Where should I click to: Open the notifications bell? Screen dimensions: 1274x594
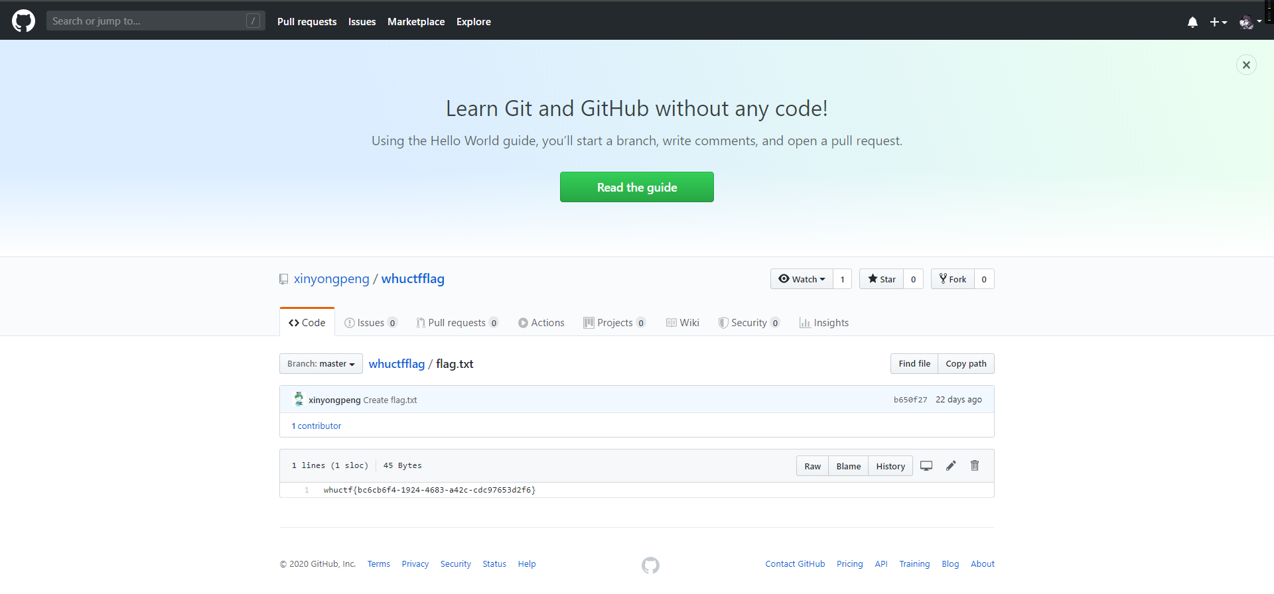coord(1192,22)
